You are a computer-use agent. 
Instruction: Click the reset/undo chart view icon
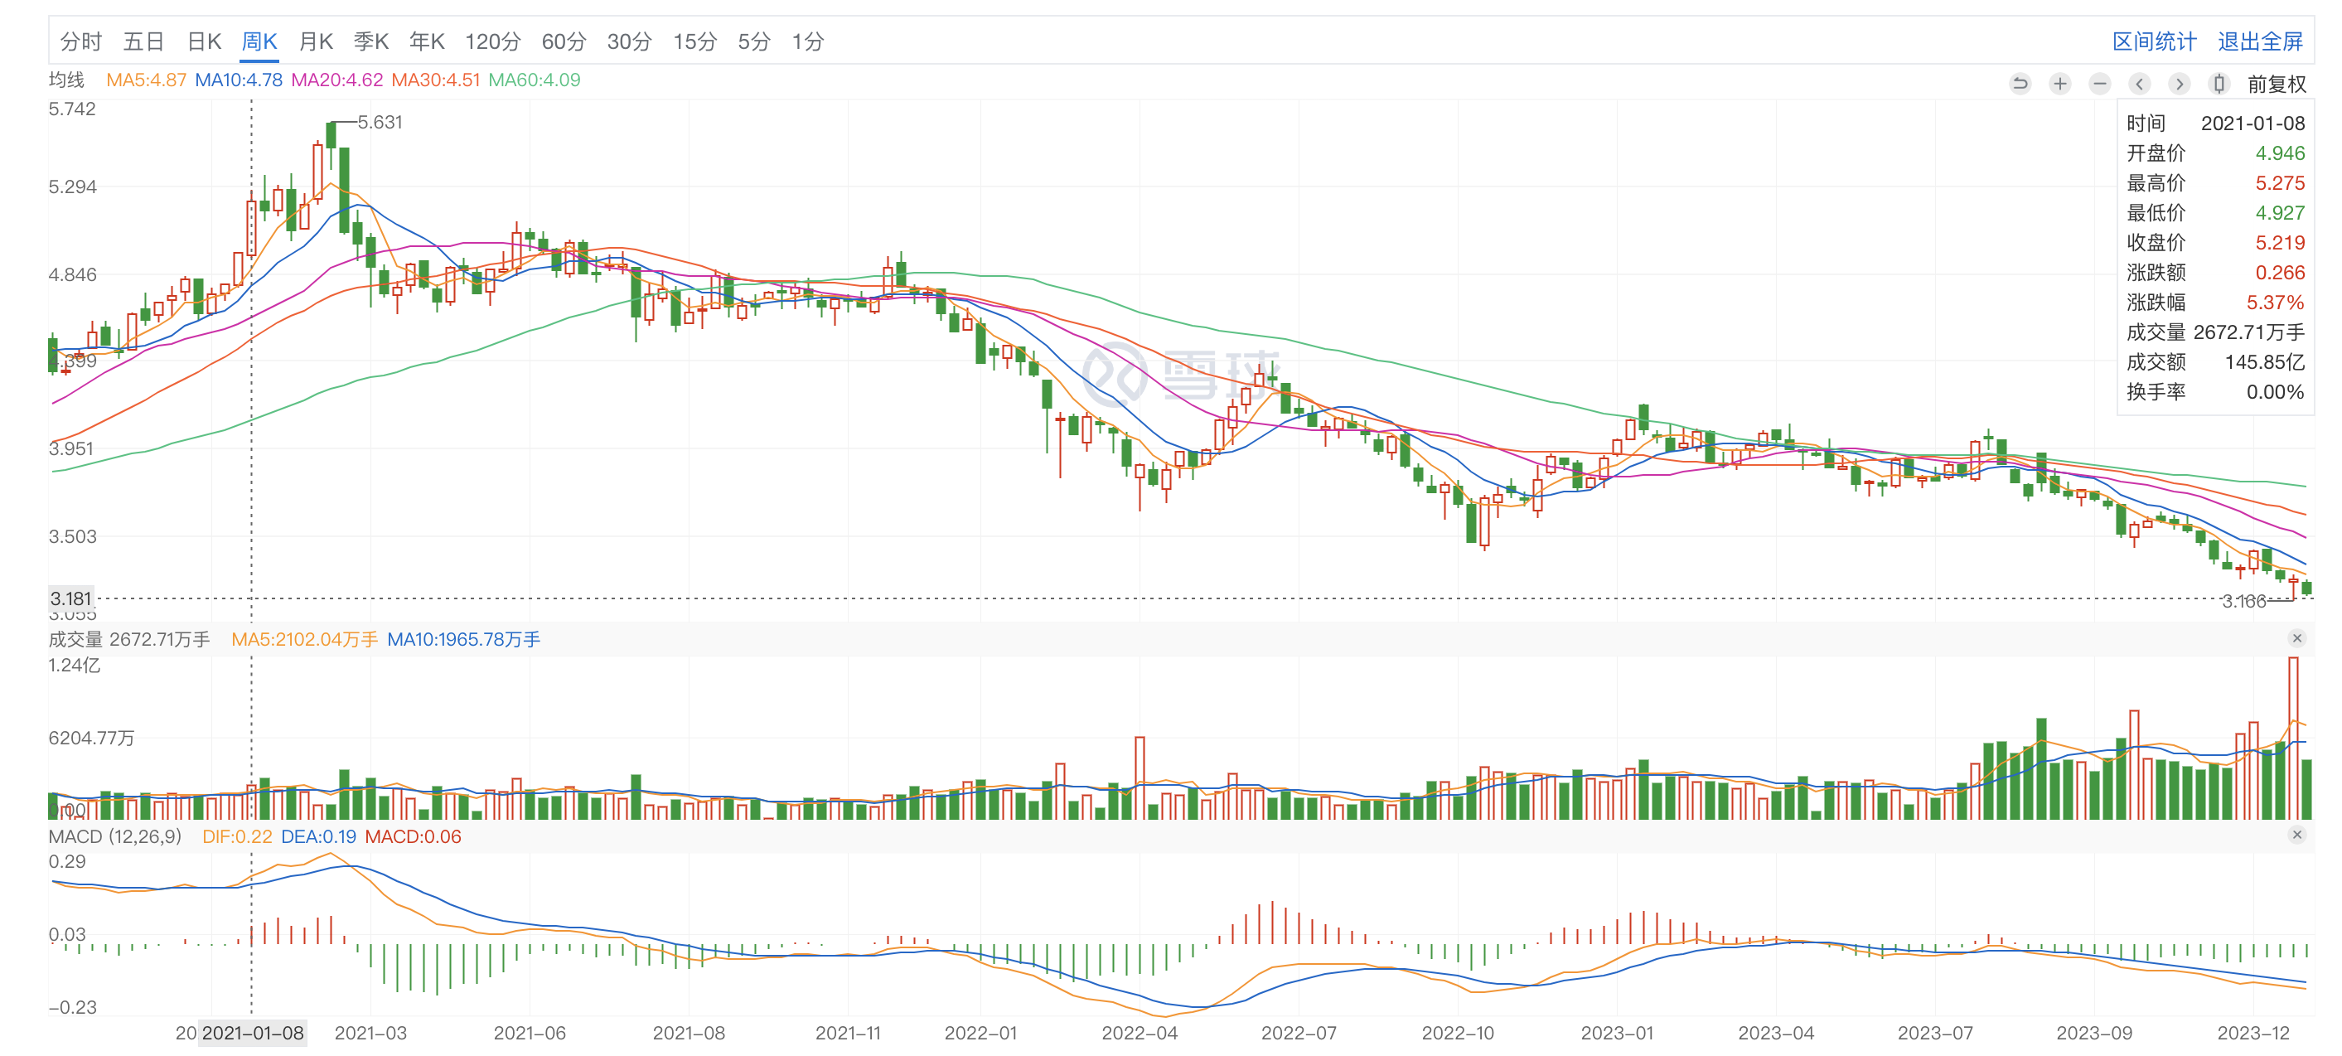pyautogui.click(x=2020, y=85)
